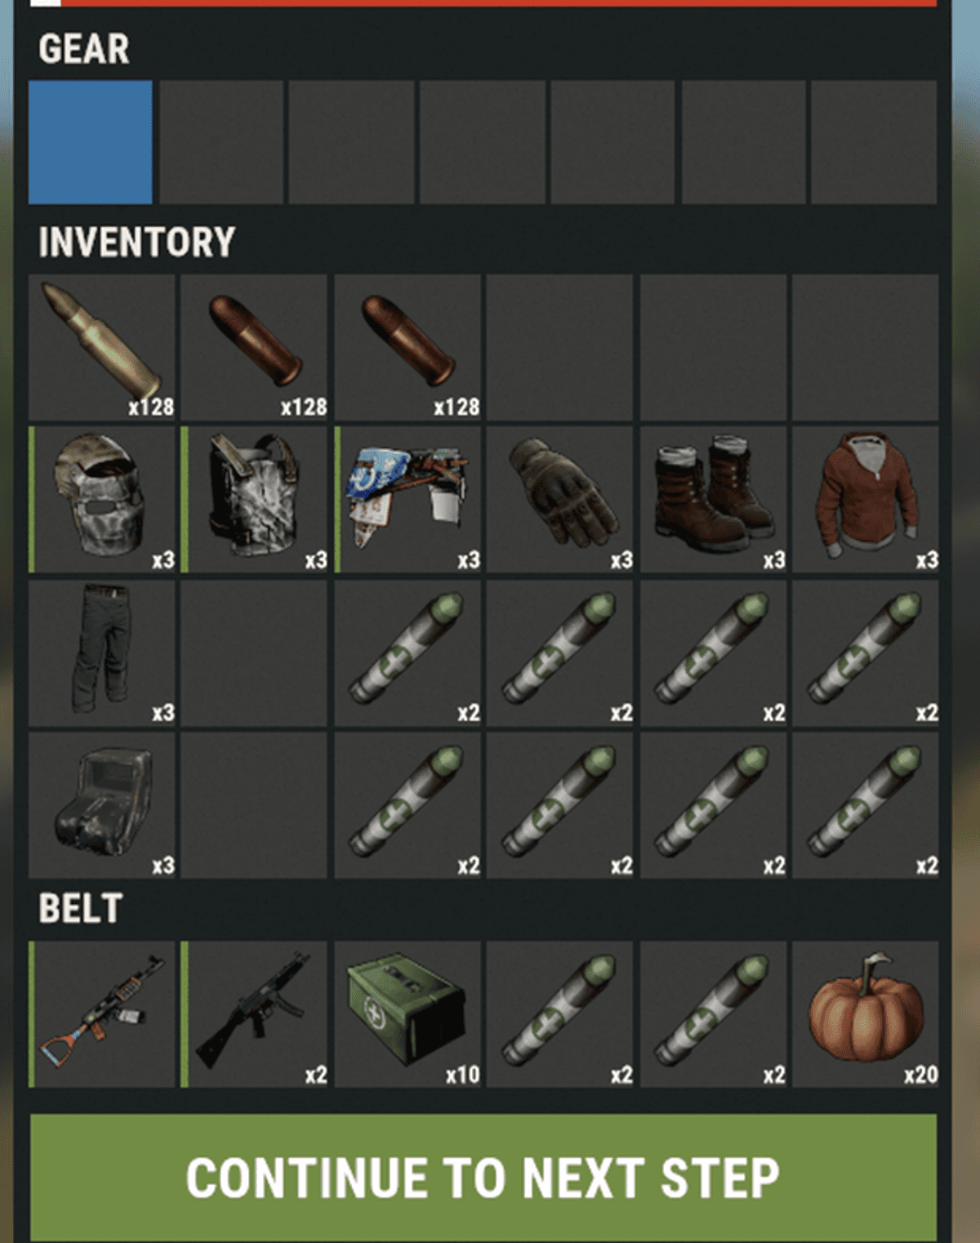Select the last medical syringe in belt
980x1243 pixels.
[x=713, y=1014]
